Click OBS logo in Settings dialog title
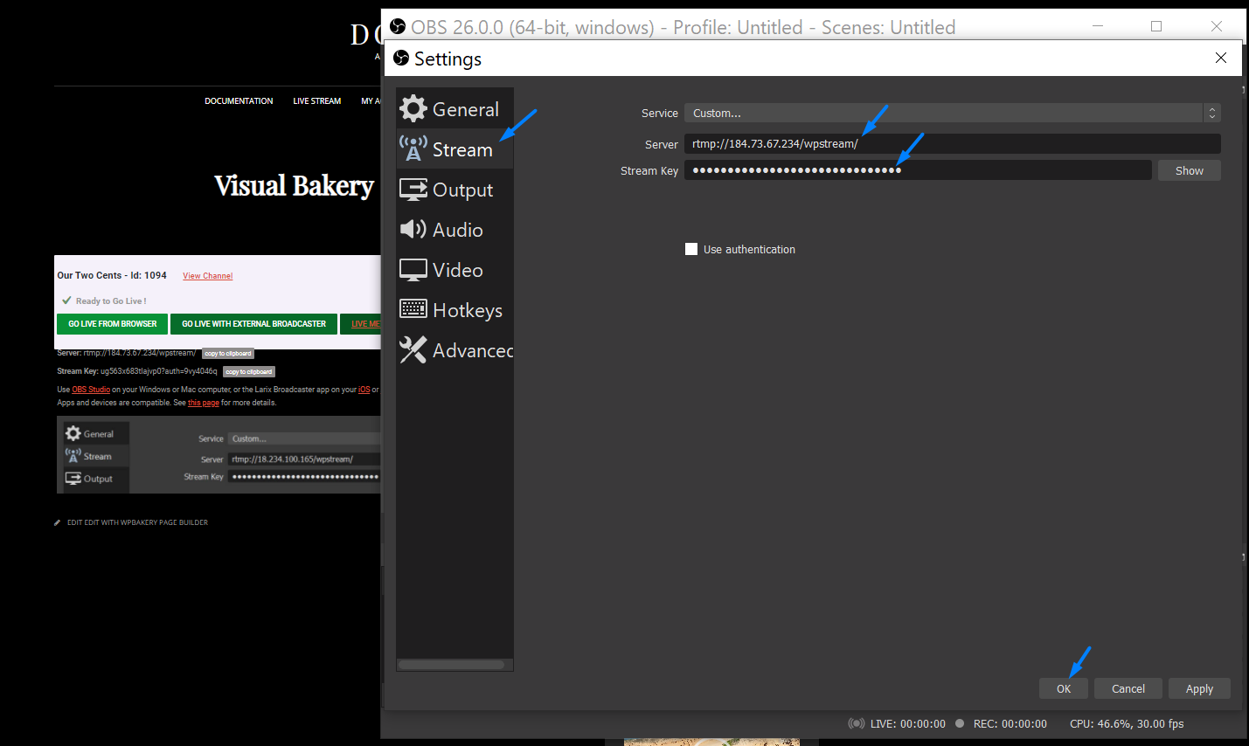This screenshot has width=1249, height=746. pos(401,58)
